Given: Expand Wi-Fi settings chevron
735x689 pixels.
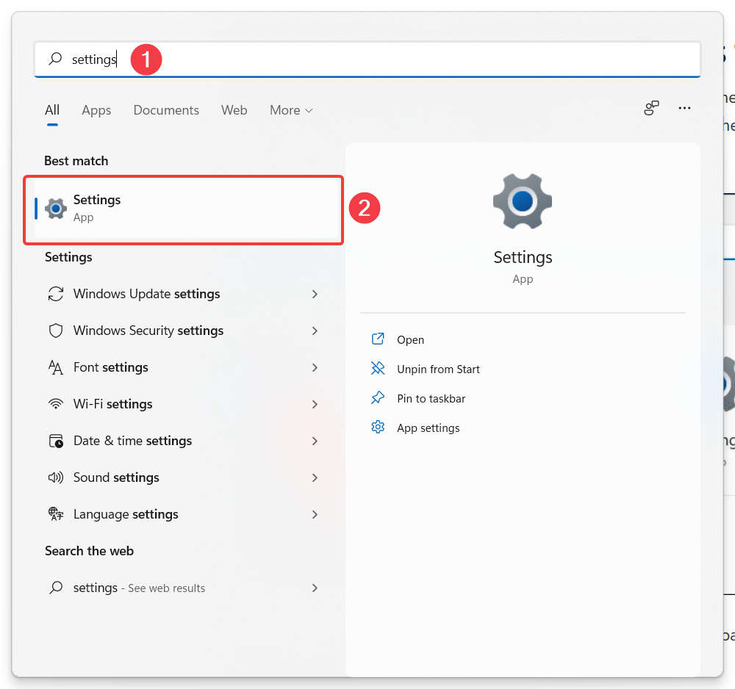Looking at the screenshot, I should pos(315,404).
